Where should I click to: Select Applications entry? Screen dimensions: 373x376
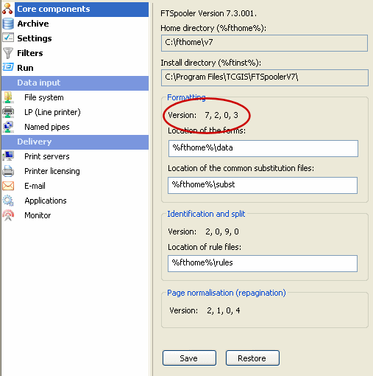[x=46, y=201]
